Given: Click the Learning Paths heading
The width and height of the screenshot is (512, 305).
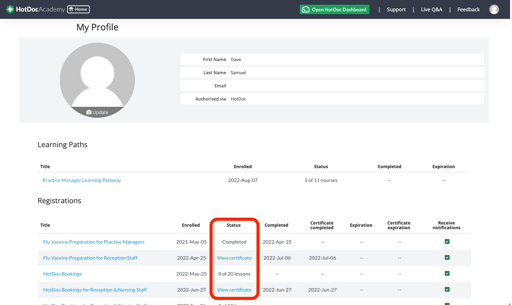Looking at the screenshot, I should pos(62,145).
